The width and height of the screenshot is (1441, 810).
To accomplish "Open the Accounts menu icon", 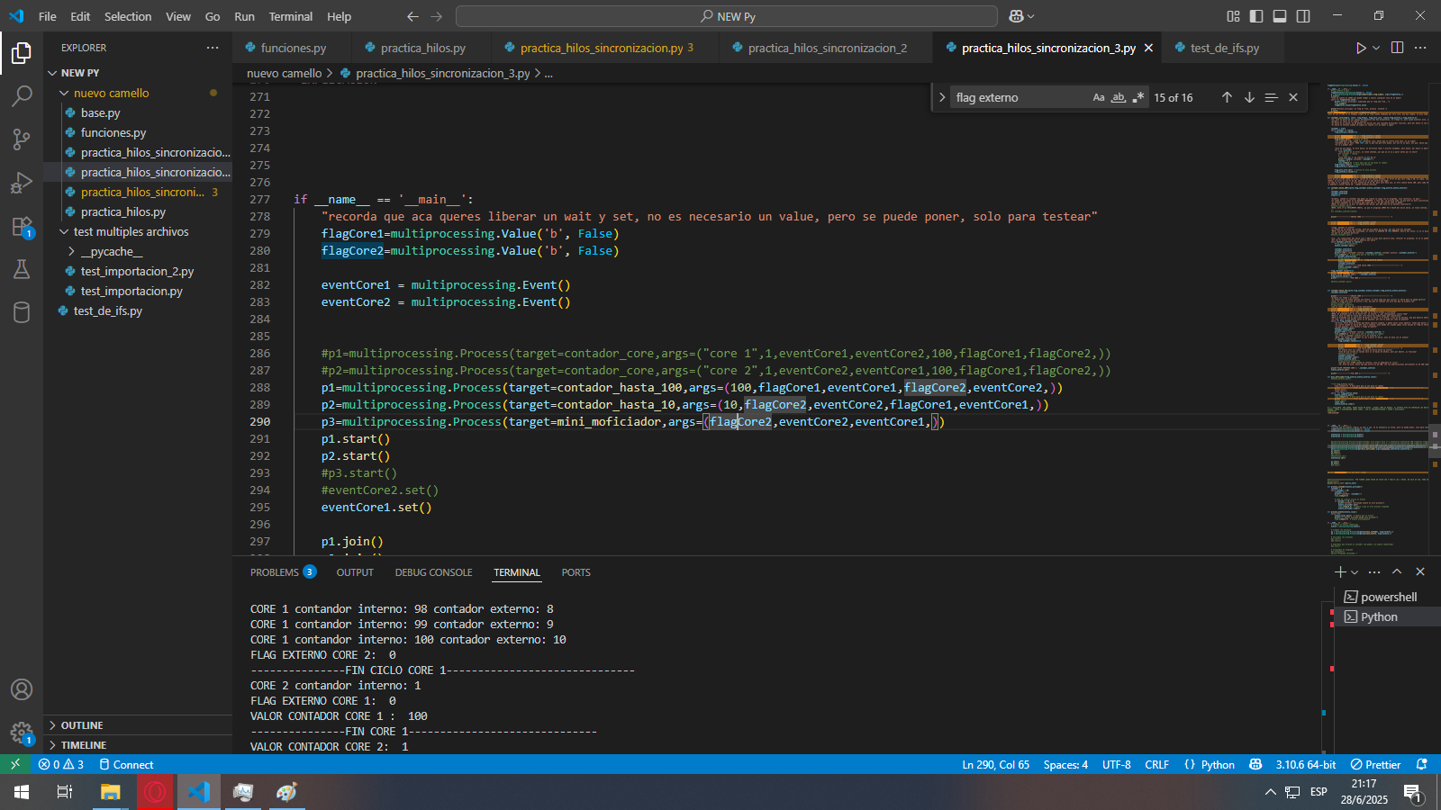I will 22,689.
